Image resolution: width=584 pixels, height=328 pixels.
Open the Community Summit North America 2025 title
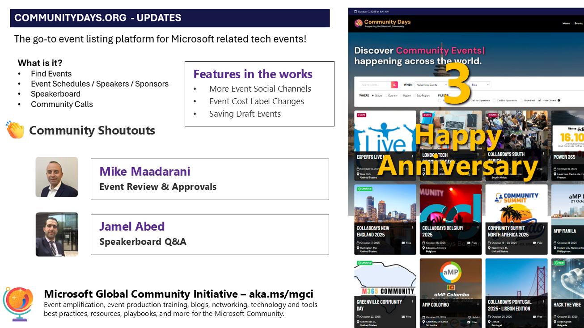(x=508, y=231)
